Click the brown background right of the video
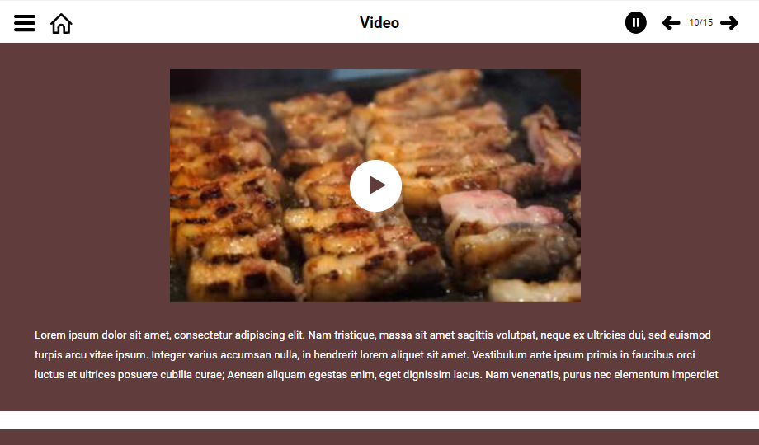759x445 pixels. click(670, 185)
